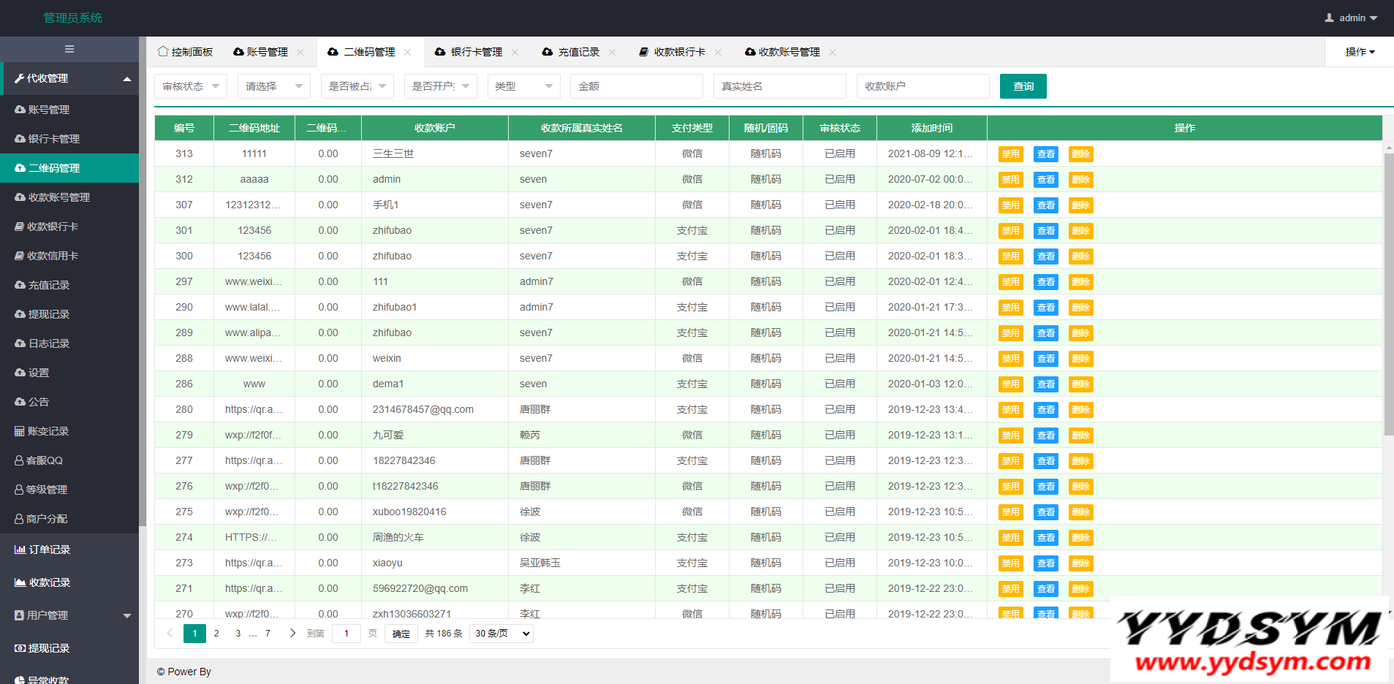Open 收款记录 in the sidebar
Screen dimensions: 1394x684
pos(49,582)
